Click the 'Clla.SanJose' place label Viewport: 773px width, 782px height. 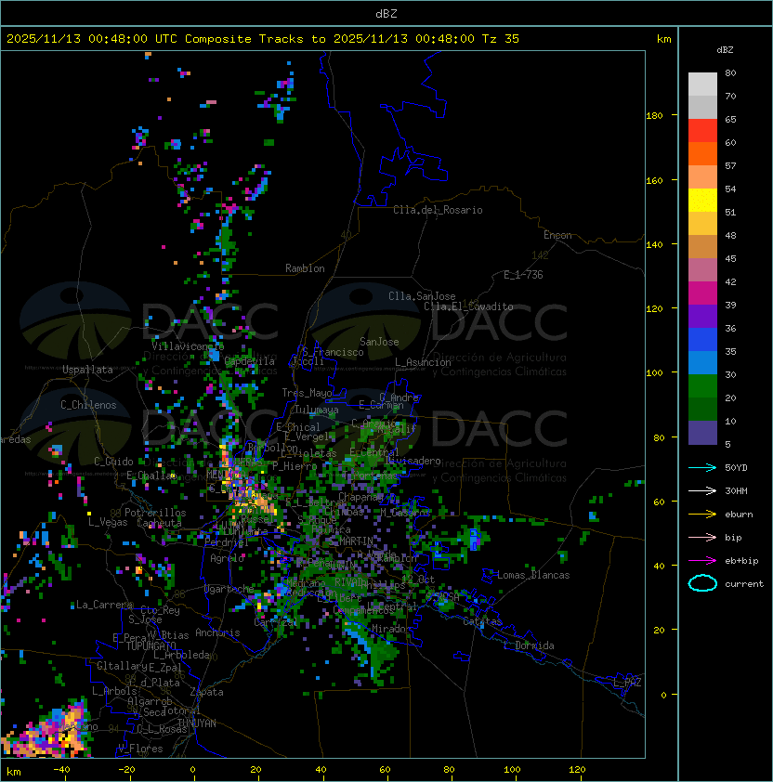coord(422,296)
